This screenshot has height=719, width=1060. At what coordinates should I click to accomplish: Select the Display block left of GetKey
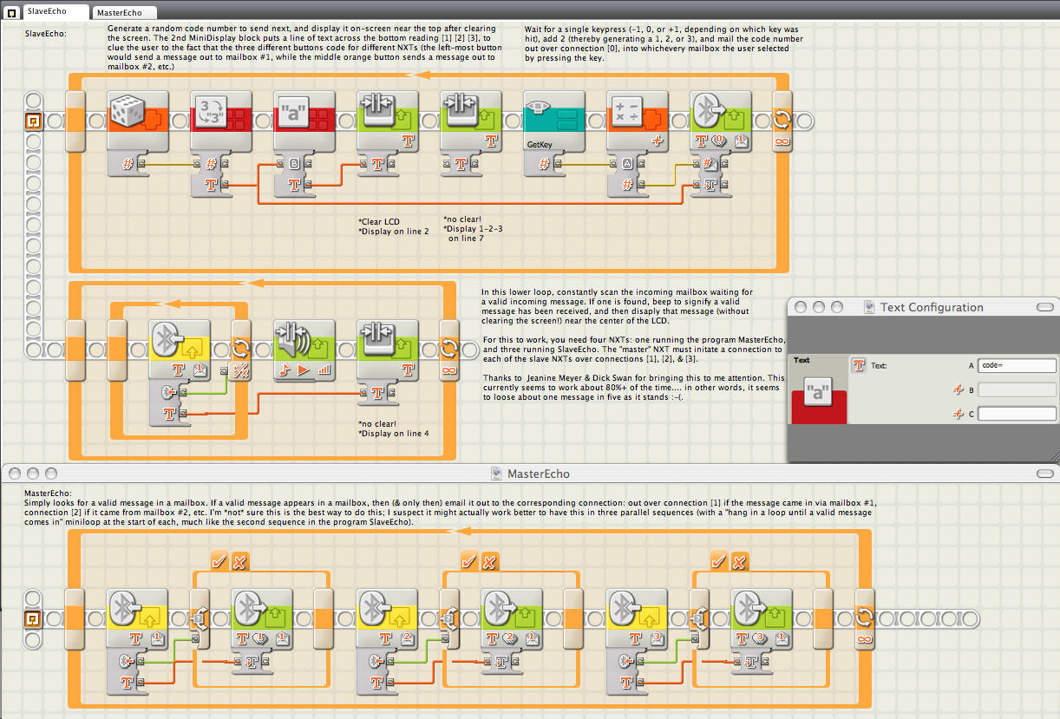[x=470, y=121]
